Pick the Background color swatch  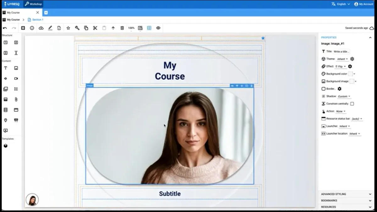pos(351,74)
